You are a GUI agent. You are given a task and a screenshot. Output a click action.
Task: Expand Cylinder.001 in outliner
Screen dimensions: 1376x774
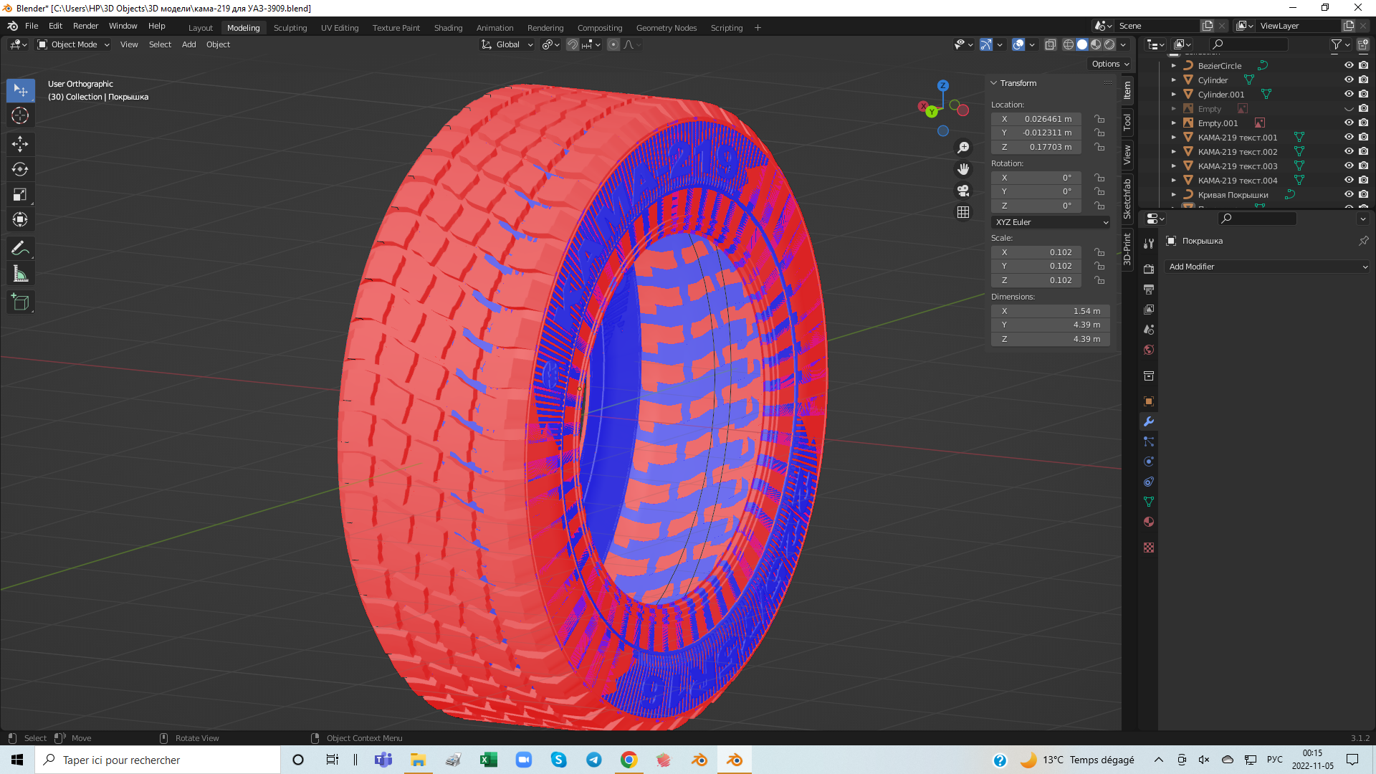tap(1174, 95)
